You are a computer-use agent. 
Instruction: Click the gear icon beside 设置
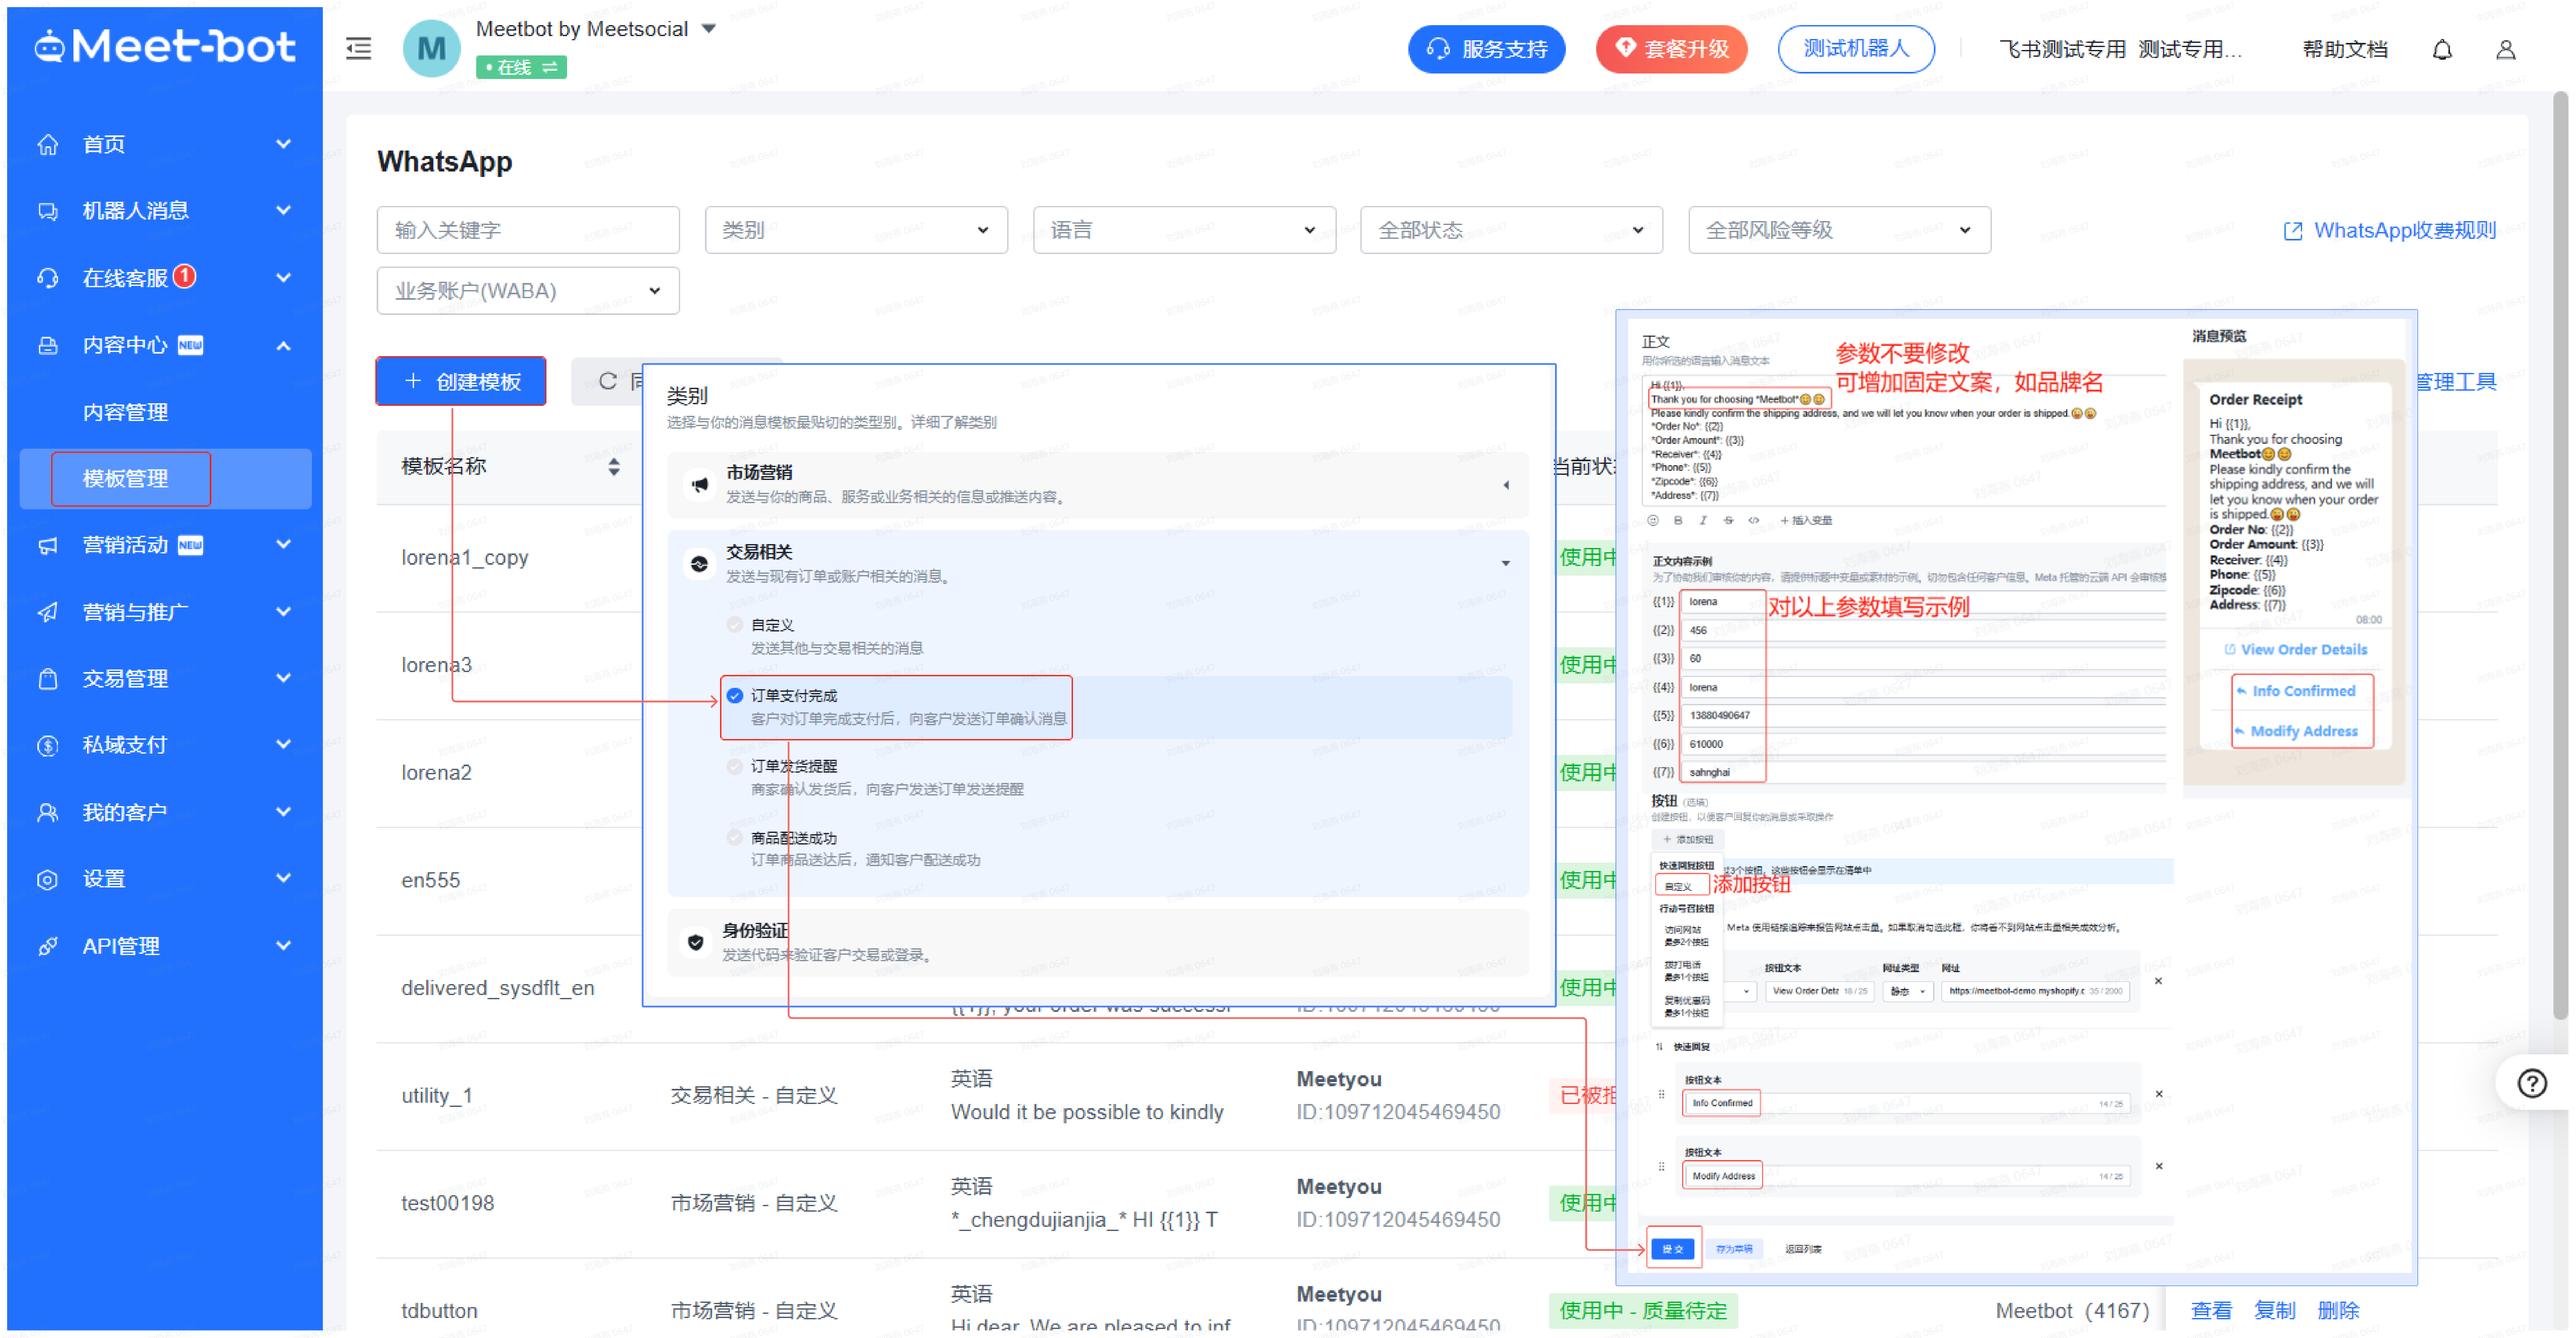click(x=47, y=880)
